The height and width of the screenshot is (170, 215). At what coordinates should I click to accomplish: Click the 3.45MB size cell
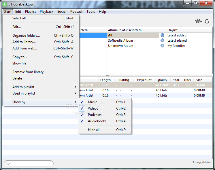(x=199, y=85)
